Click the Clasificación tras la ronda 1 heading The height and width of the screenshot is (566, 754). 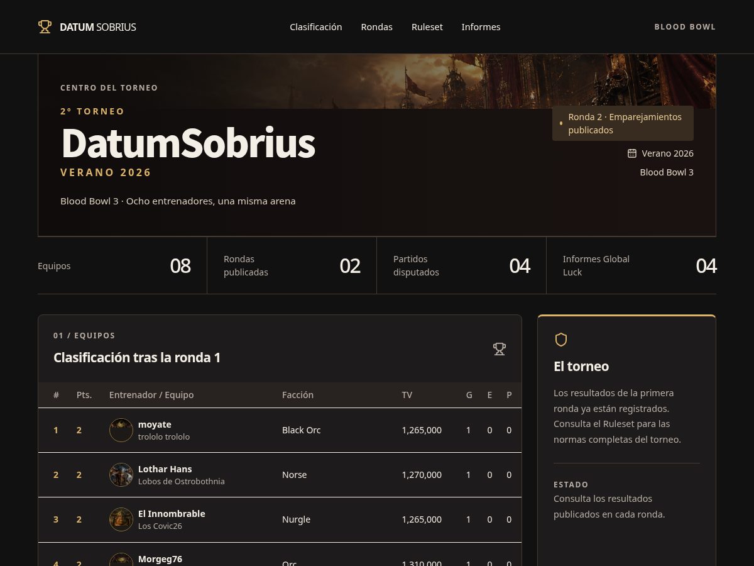coord(137,358)
